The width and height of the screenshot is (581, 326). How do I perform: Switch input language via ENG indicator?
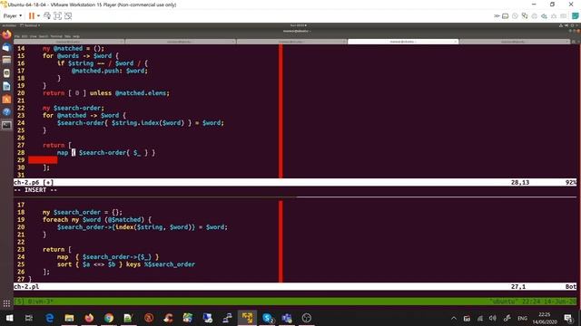(x=523, y=318)
